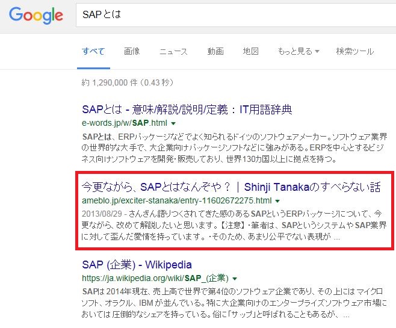Click the SAPは 2014年現在 Wikipedia snippet
This screenshot has height=328, width=396.
click(x=234, y=303)
